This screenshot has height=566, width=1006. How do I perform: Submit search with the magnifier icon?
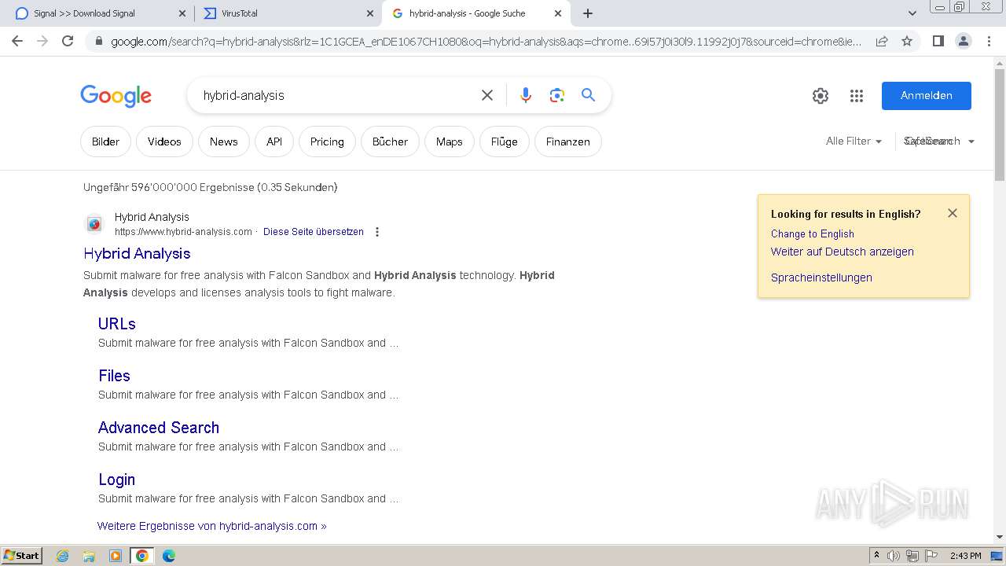tap(588, 95)
